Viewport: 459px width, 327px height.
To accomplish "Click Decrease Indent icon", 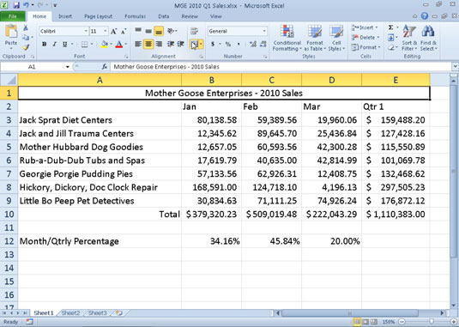I will click(171, 45).
